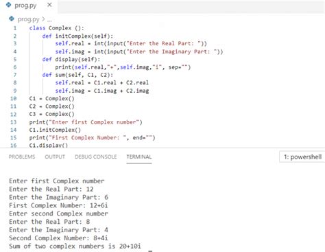Click print("Enter first Complex number") line
This screenshot has height=252, width=325.
[x=86, y=122]
